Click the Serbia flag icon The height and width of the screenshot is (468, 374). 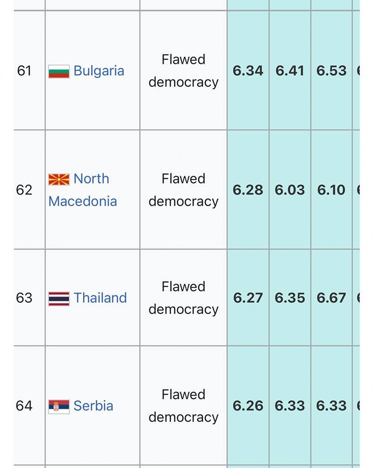(58, 406)
